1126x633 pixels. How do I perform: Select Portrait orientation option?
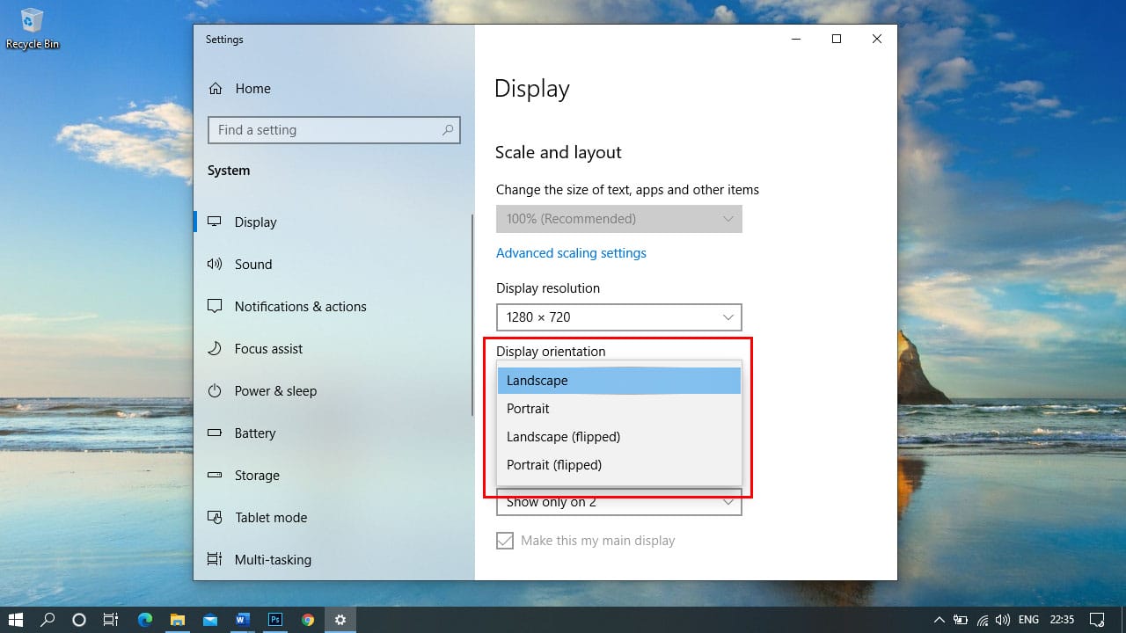[x=528, y=409]
